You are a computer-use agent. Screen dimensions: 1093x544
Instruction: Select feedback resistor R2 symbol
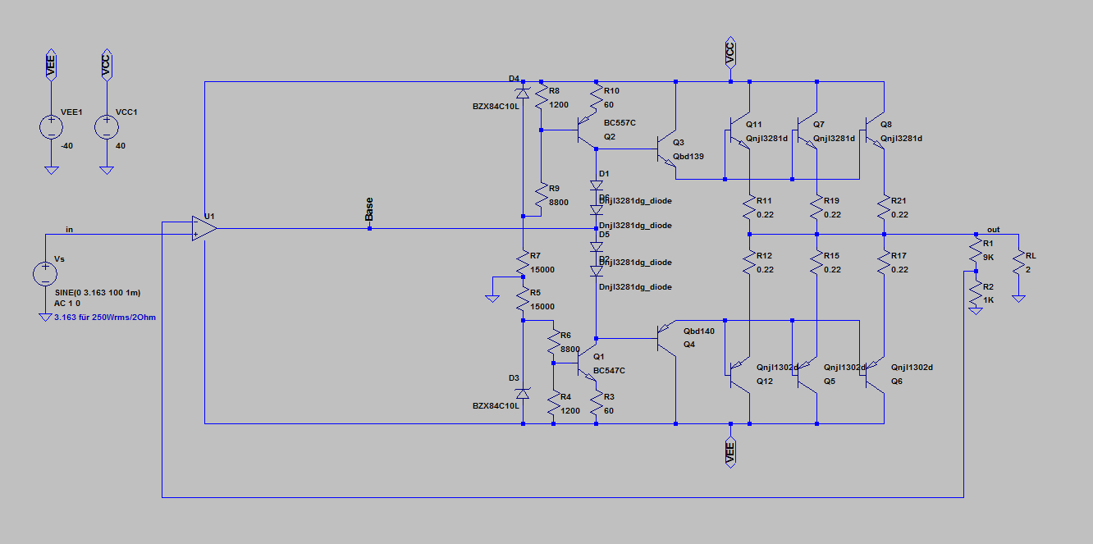point(976,294)
